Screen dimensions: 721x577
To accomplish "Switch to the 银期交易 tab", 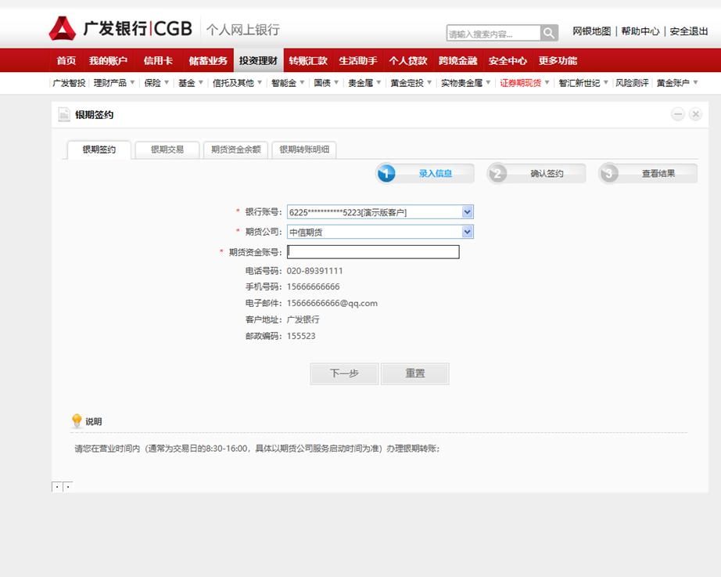I will click(167, 150).
